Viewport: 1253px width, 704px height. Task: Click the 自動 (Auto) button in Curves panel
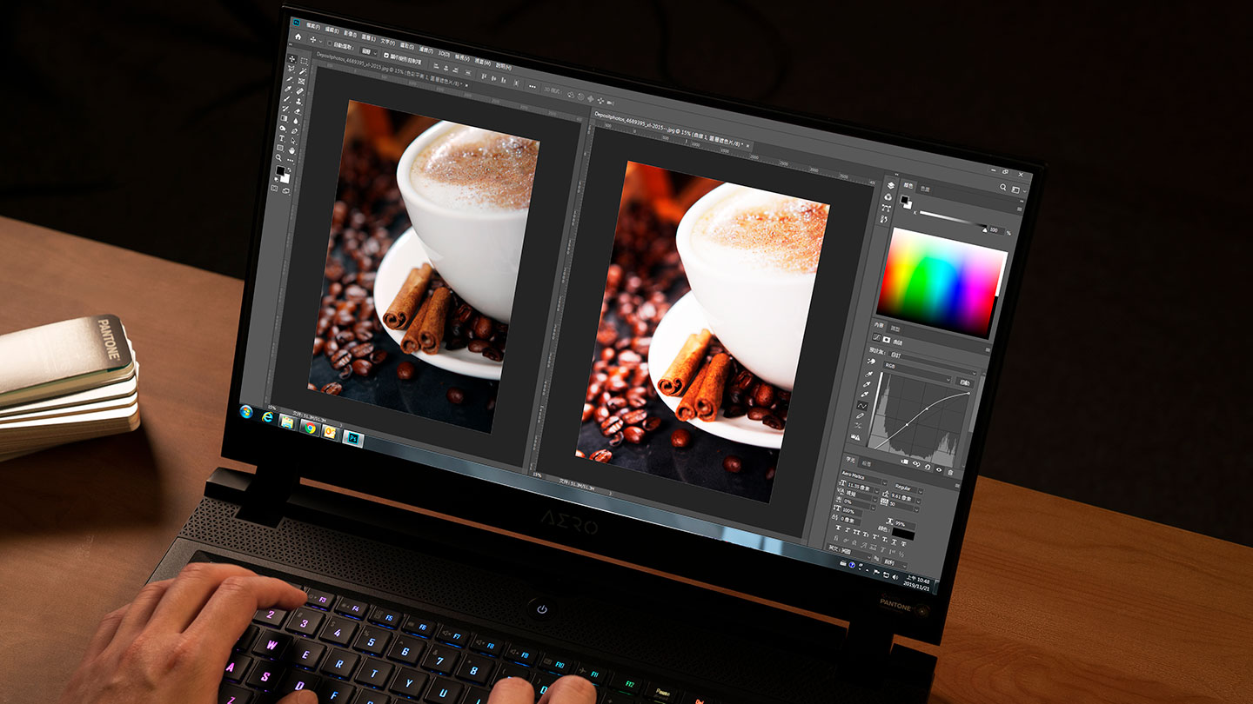pos(965,384)
